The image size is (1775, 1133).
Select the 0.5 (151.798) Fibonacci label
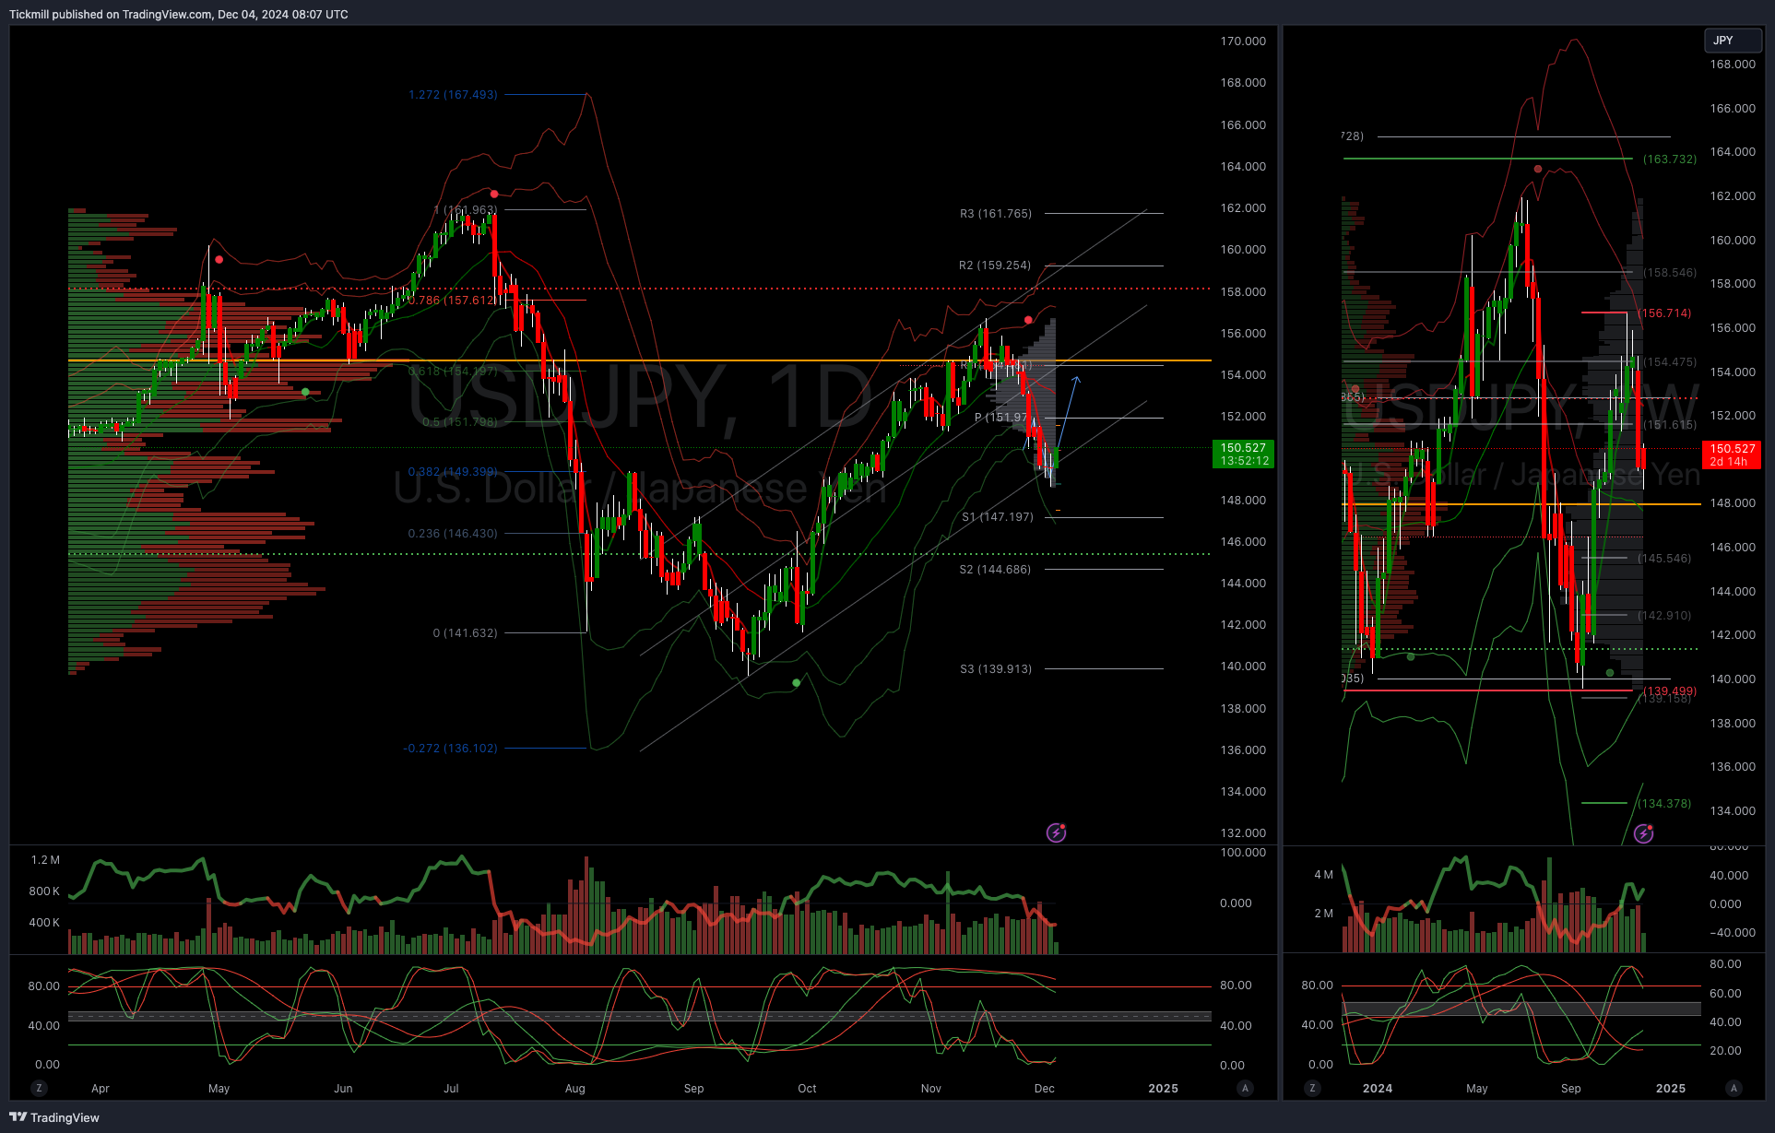[x=459, y=421]
